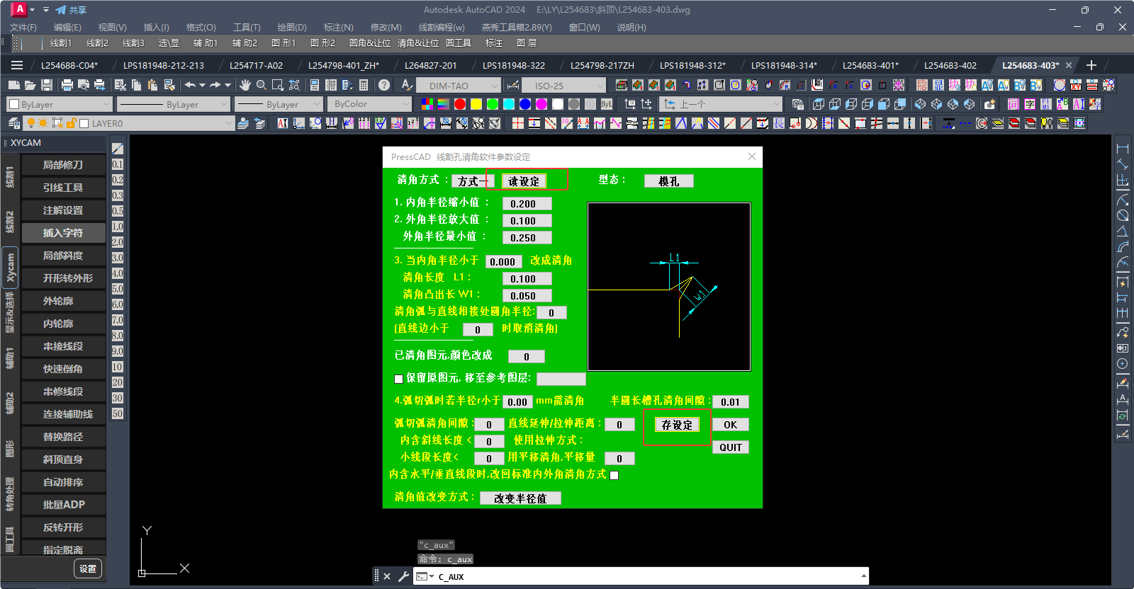Open the 线割编程(w) menu

click(x=442, y=27)
